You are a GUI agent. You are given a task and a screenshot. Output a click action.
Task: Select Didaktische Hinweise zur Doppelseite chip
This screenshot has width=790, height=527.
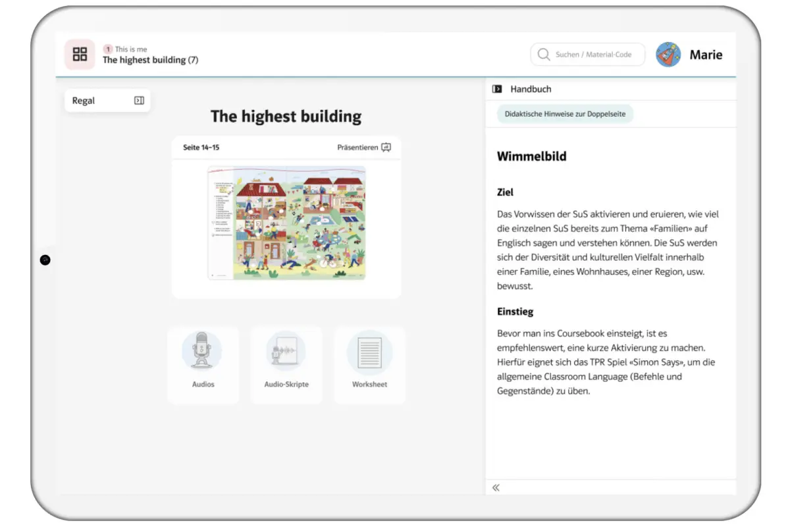[x=565, y=114]
